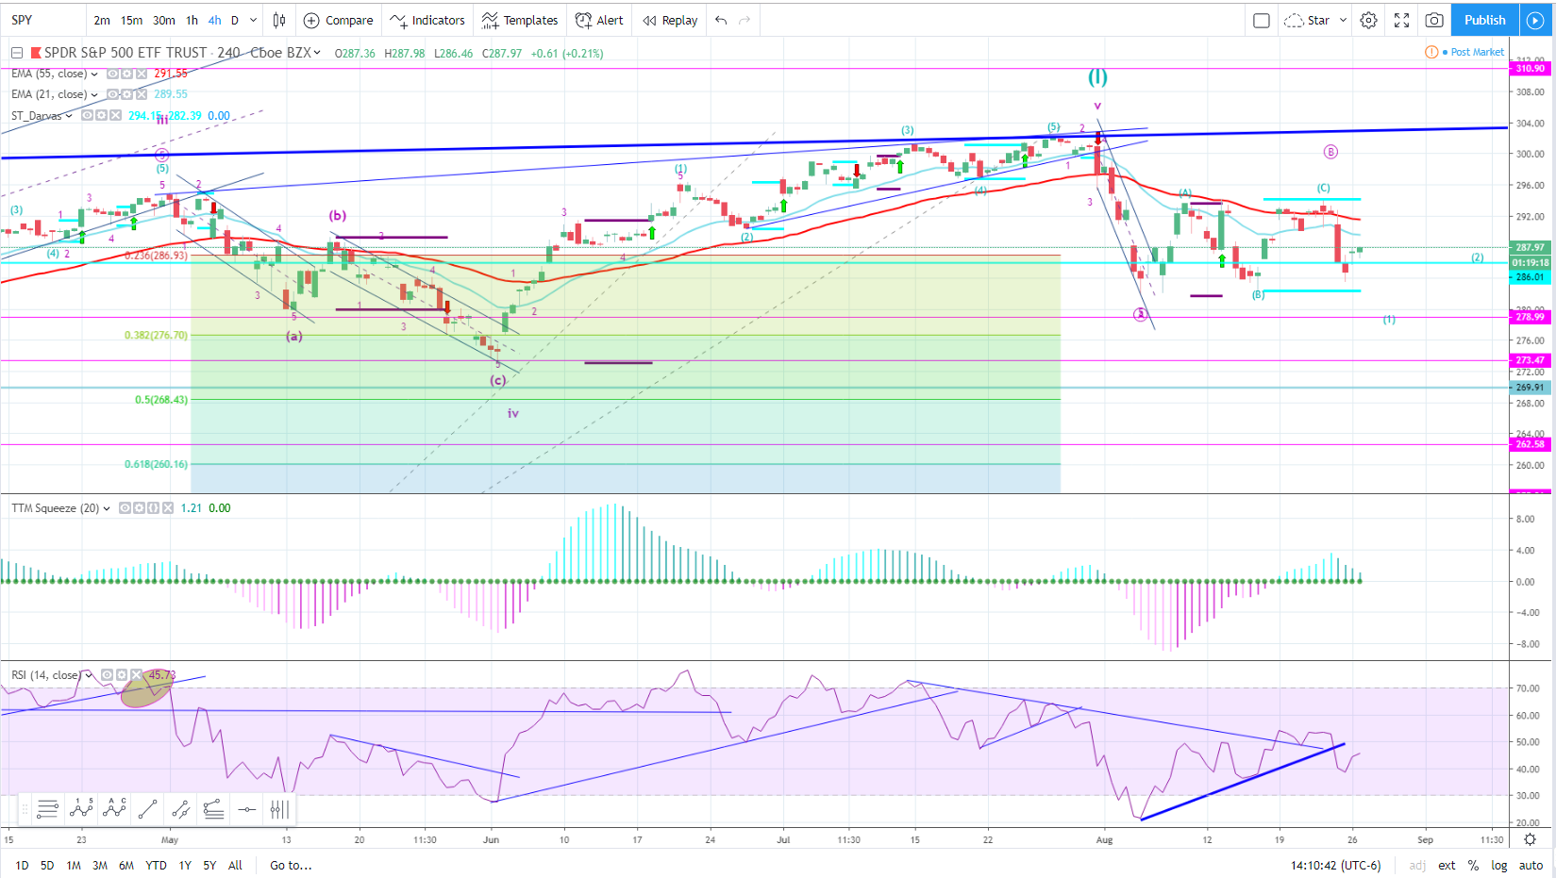The width and height of the screenshot is (1556, 878).
Task: Open the chart layout selector square icon
Action: click(x=1262, y=20)
